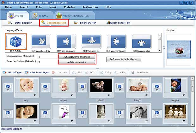Open the Eigenschaften sub-tab
Viewport: 196px width, 133px height.
click(x=85, y=23)
